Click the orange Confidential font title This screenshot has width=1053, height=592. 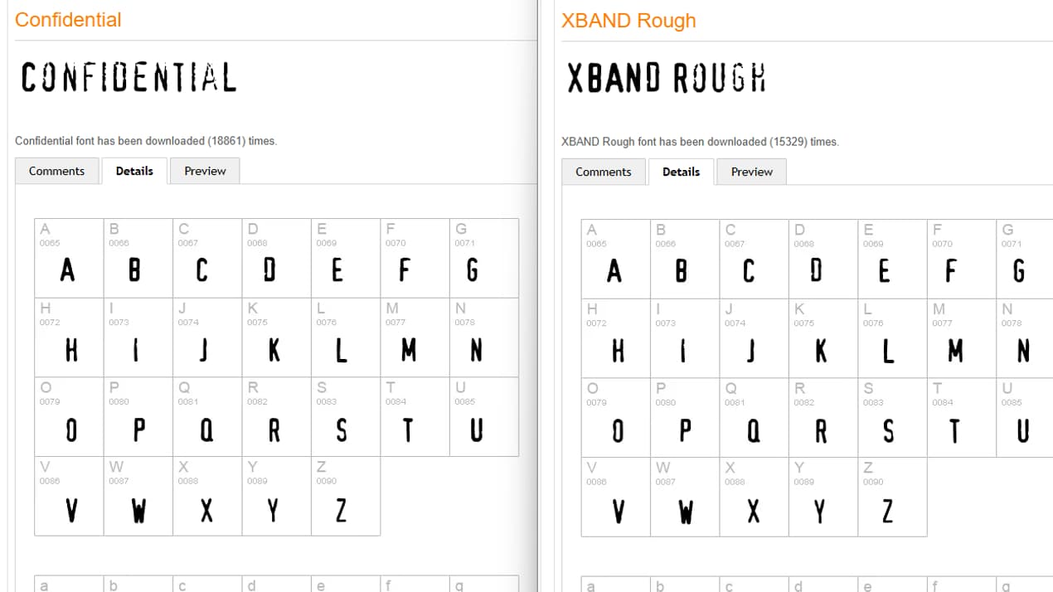[x=68, y=20]
